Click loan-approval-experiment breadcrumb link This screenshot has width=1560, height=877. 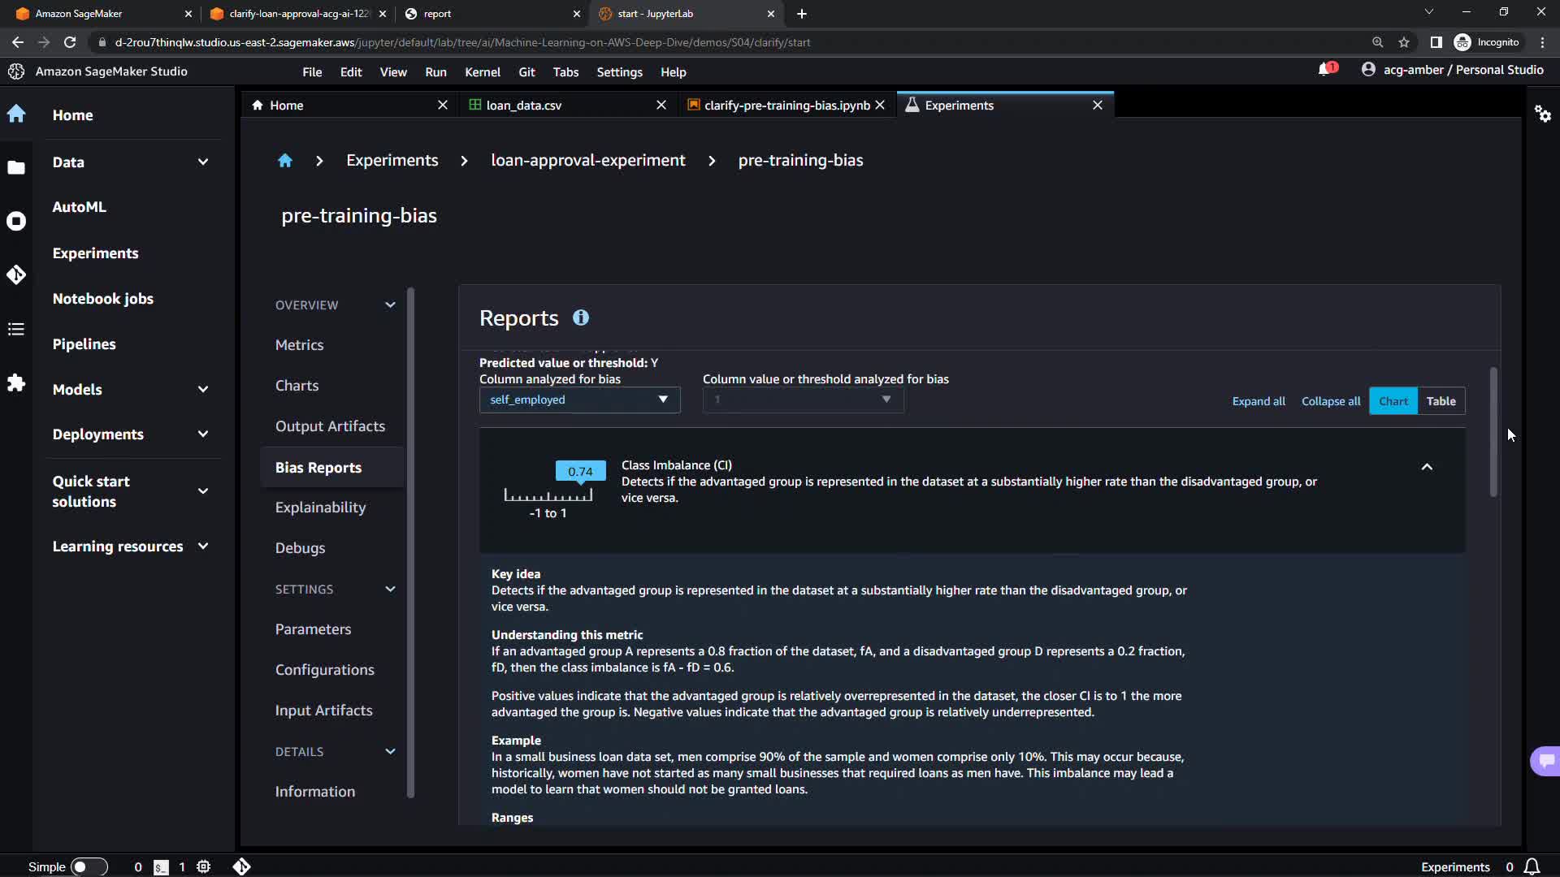pyautogui.click(x=587, y=161)
